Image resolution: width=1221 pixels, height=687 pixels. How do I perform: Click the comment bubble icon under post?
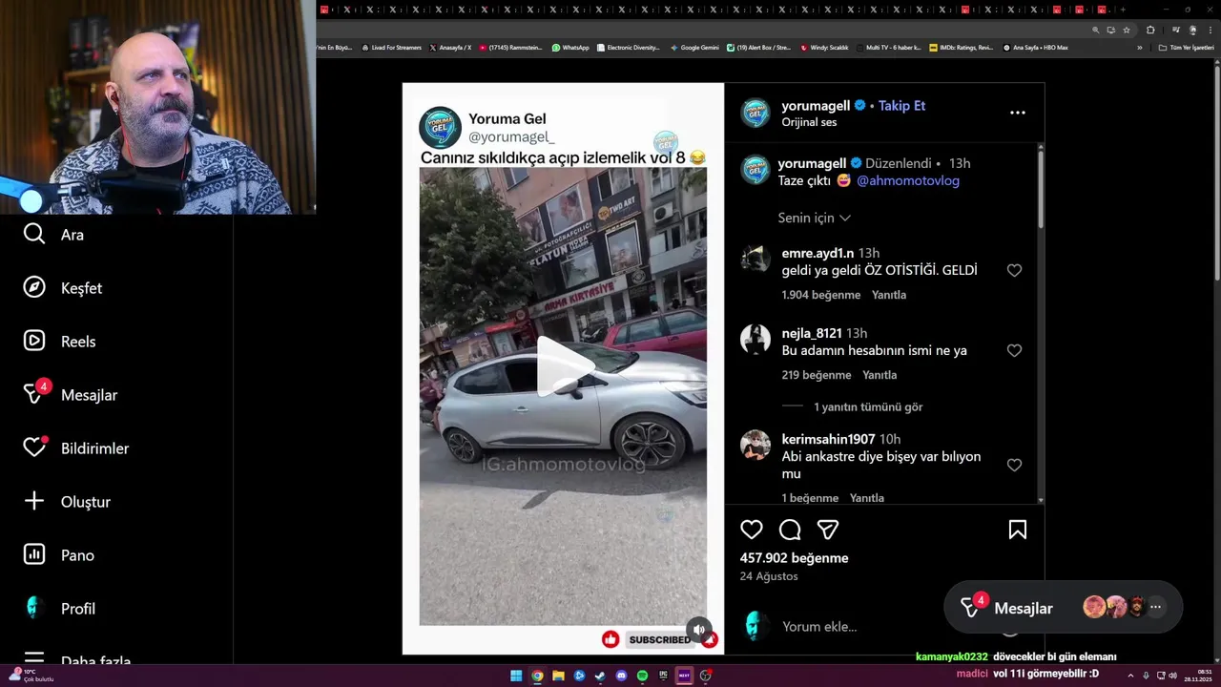point(790,530)
